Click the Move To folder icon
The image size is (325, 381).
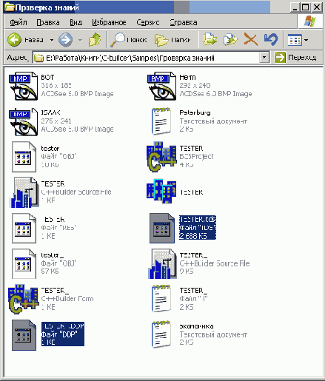[210, 39]
